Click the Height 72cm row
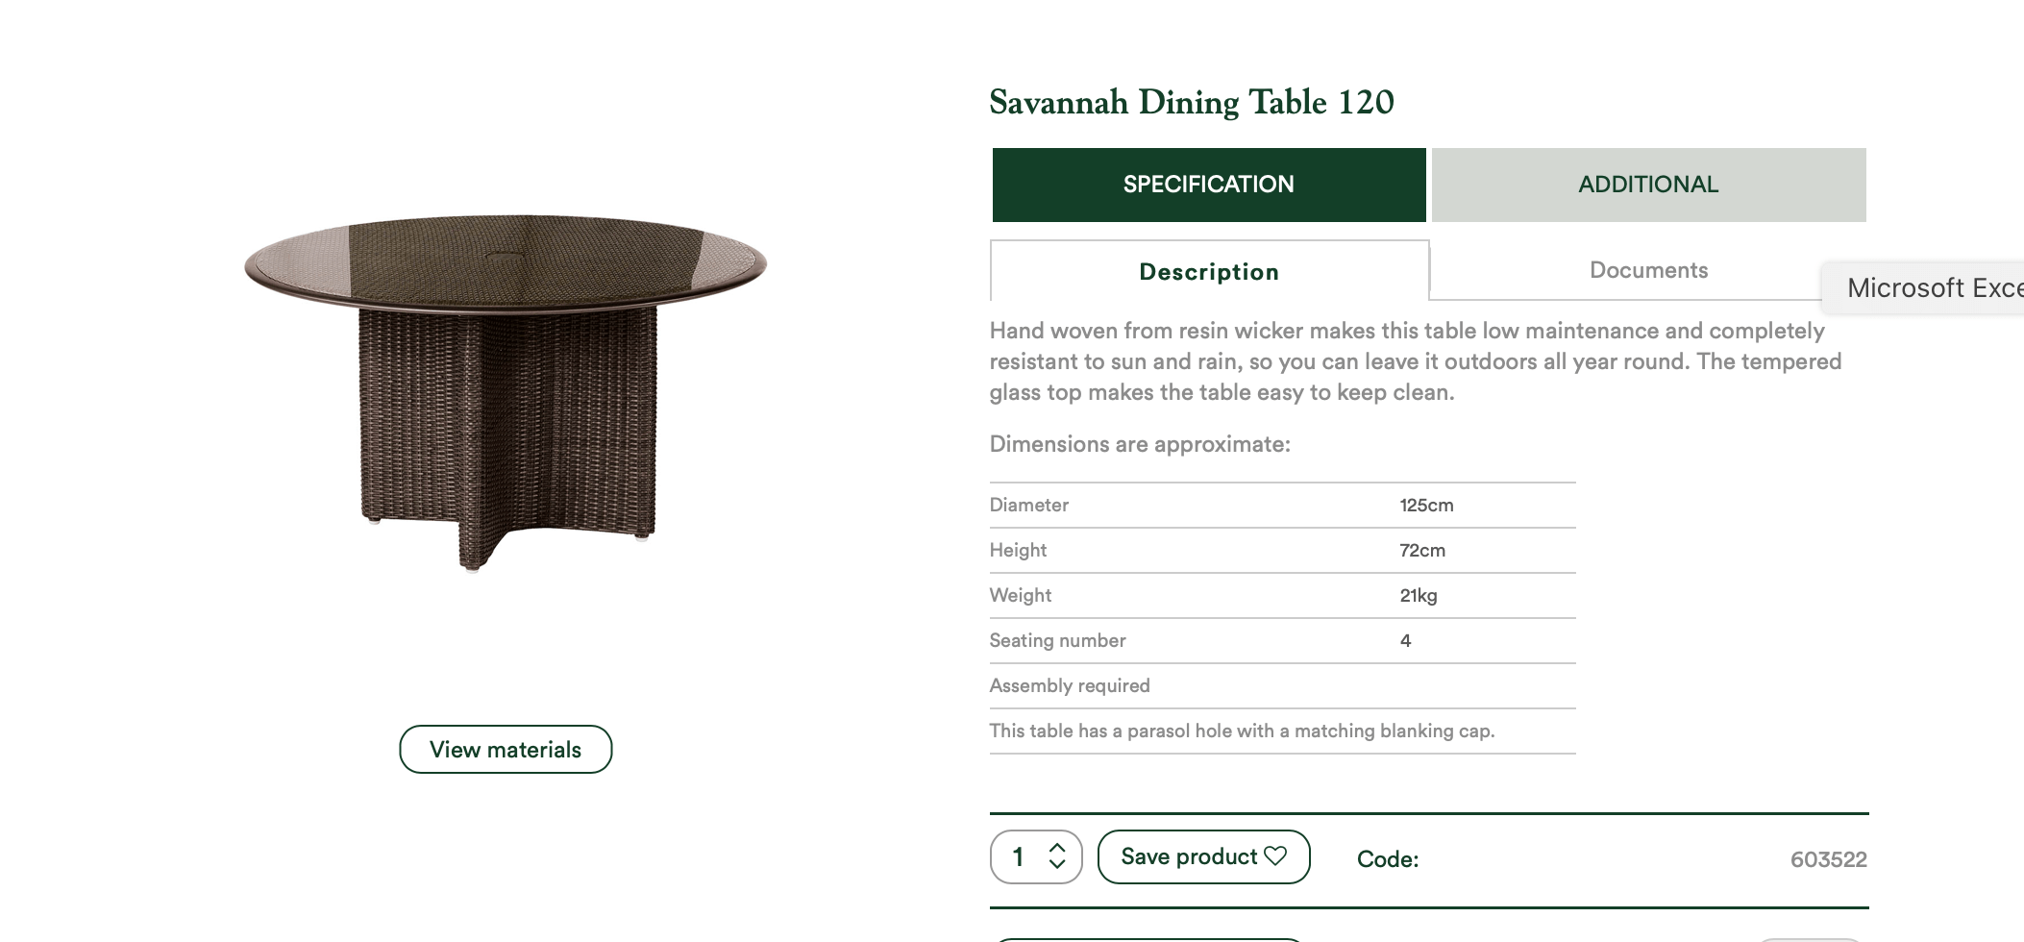 point(1283,551)
